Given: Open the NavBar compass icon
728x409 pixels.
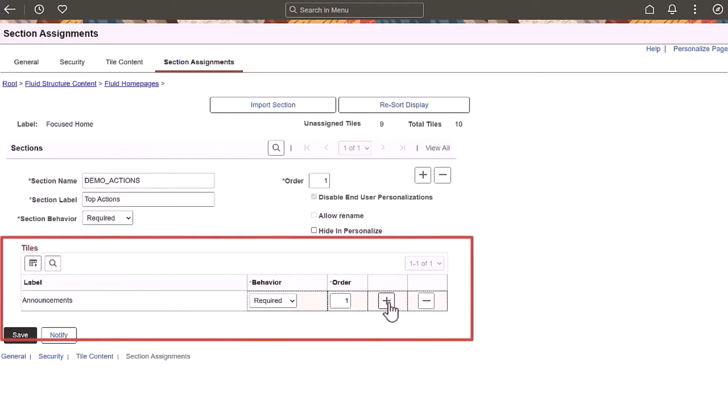Looking at the screenshot, I should [718, 9].
